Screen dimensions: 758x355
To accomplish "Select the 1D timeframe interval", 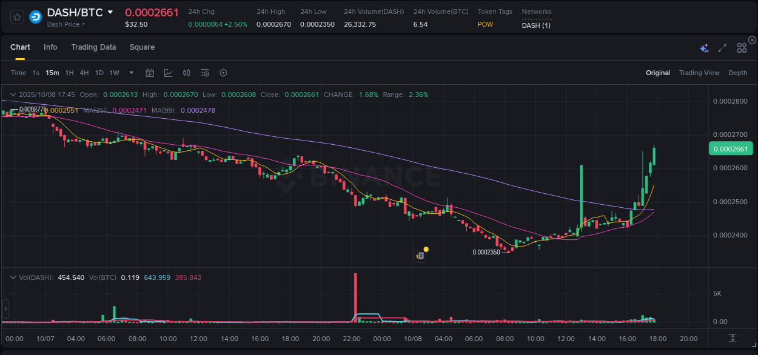I will 99,73.
